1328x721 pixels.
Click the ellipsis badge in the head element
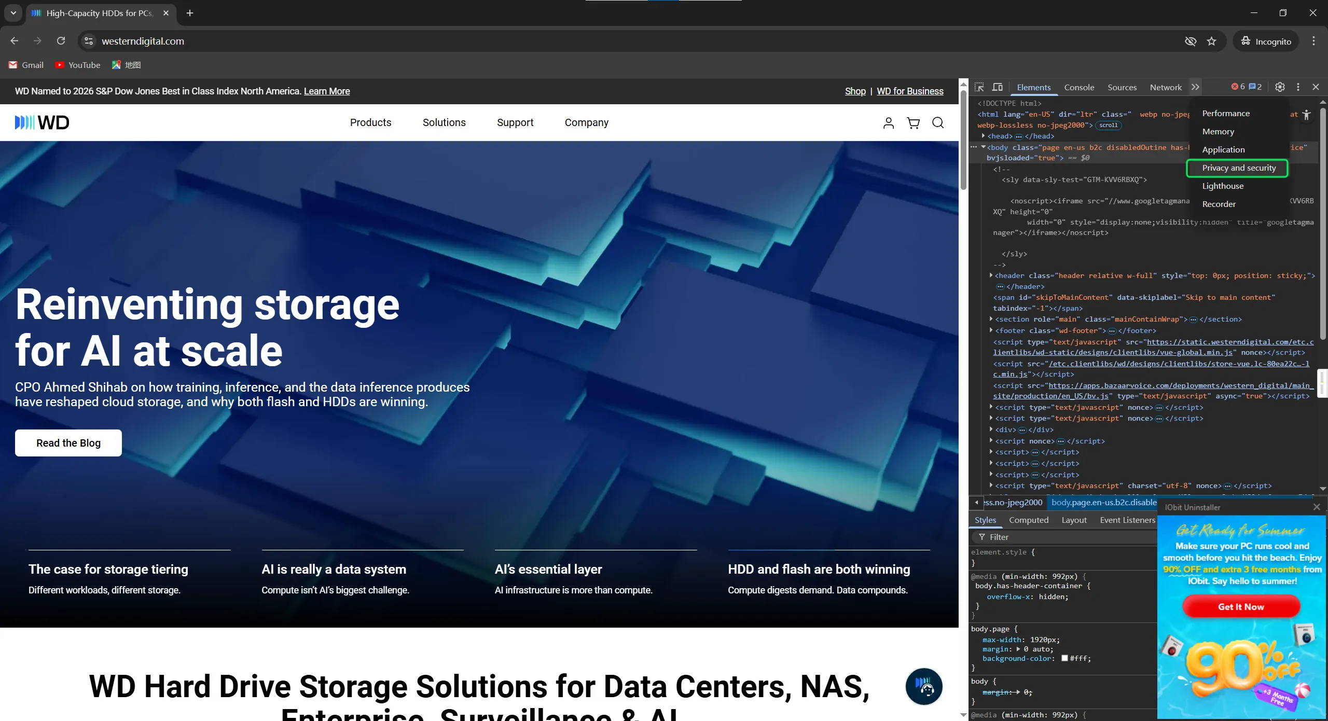click(1019, 136)
